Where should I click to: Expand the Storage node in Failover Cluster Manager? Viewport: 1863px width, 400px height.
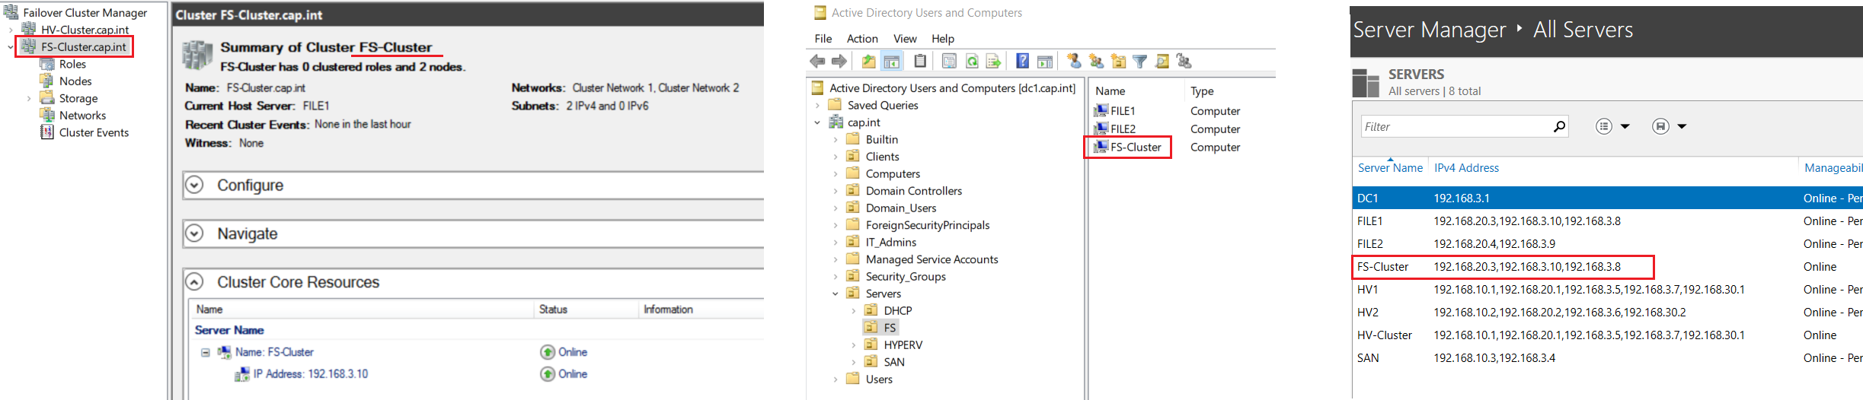pyautogui.click(x=29, y=98)
